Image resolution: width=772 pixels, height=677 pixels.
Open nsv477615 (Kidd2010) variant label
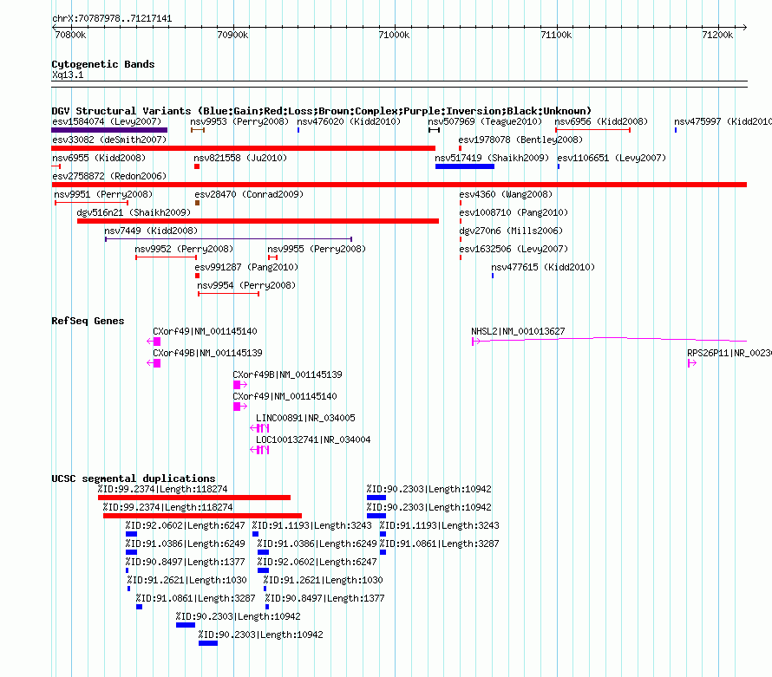pyautogui.click(x=543, y=267)
